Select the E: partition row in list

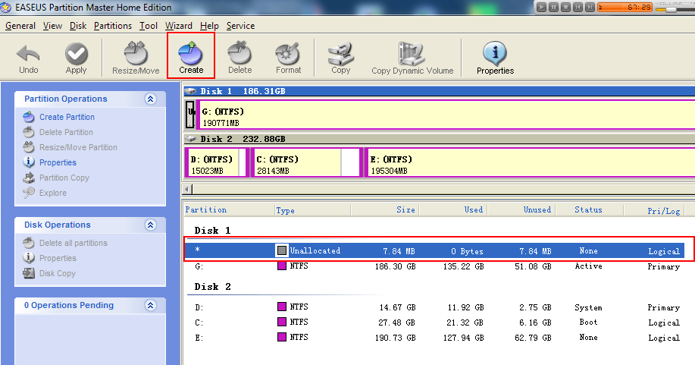pos(434,338)
